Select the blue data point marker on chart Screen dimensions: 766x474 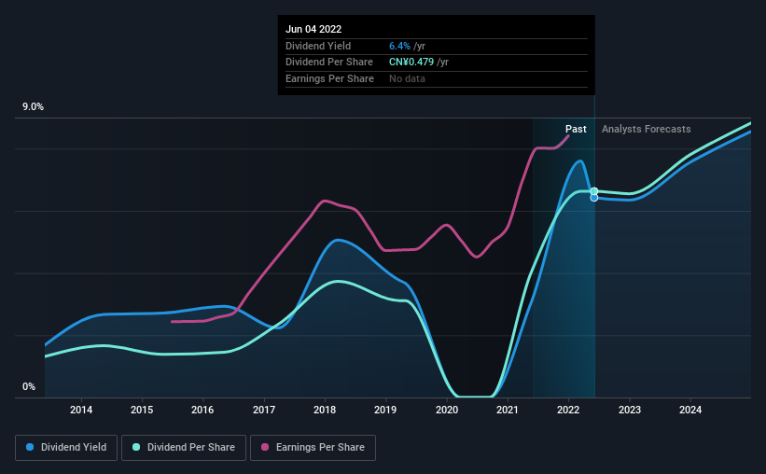(x=594, y=198)
